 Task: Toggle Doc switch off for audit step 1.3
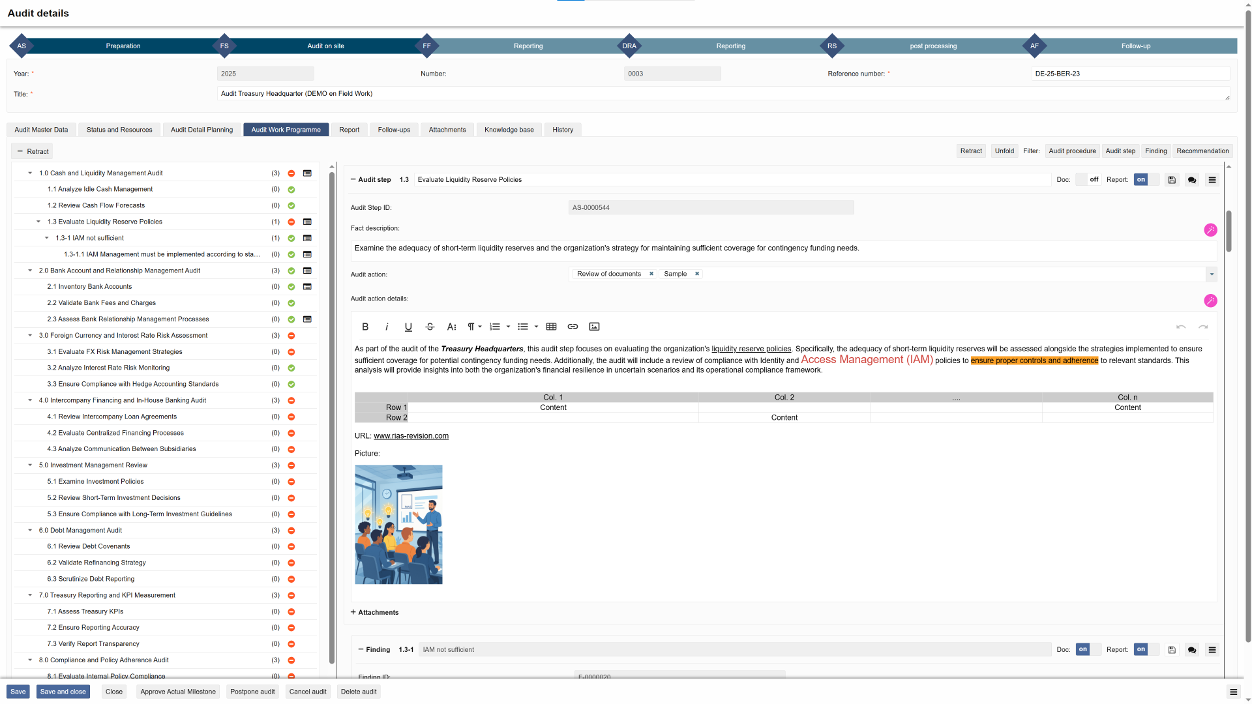click(1088, 180)
